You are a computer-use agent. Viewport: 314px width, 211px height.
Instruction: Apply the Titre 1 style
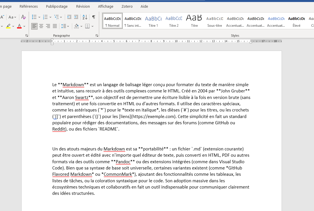153,21
